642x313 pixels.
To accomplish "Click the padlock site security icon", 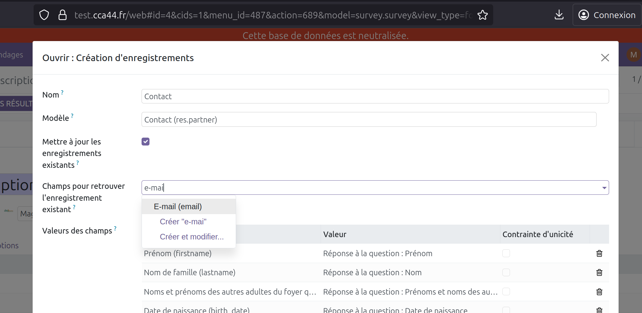I will click(x=62, y=15).
